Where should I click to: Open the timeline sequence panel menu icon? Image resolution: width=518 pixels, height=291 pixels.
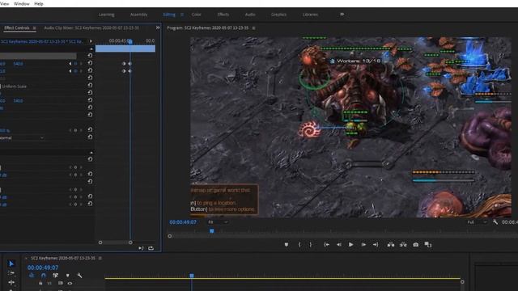[100, 258]
